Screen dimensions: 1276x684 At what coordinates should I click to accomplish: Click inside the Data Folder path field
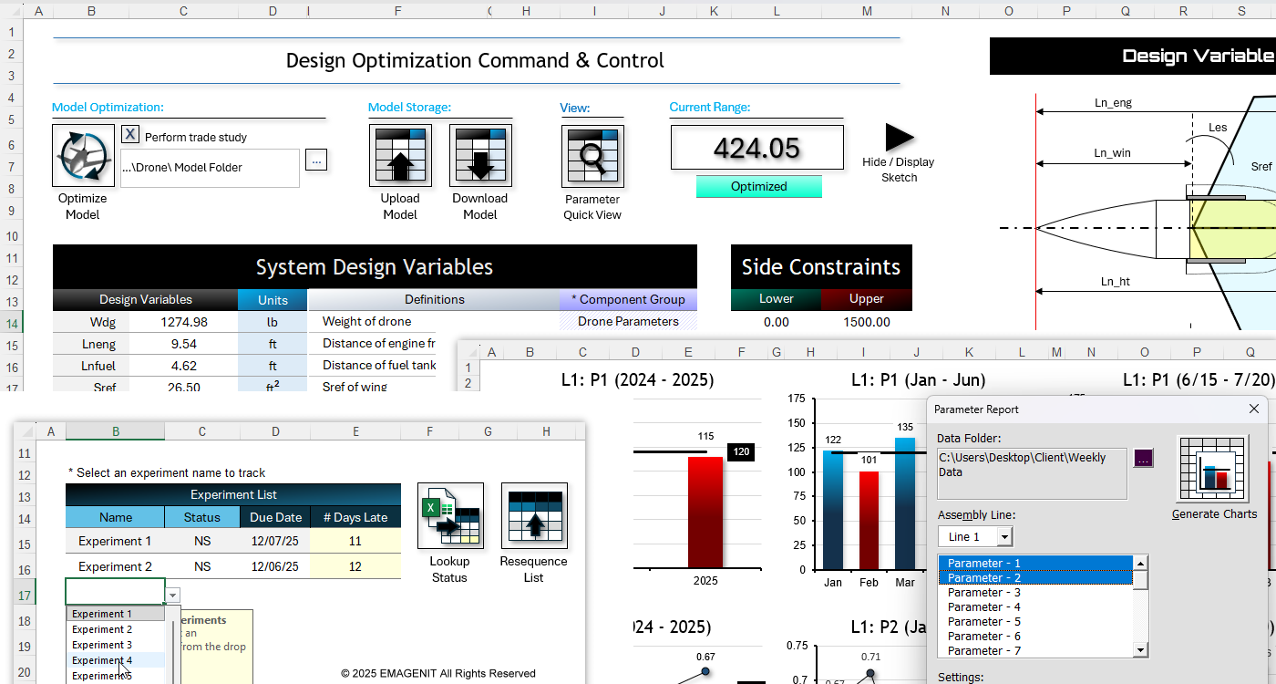(1030, 468)
